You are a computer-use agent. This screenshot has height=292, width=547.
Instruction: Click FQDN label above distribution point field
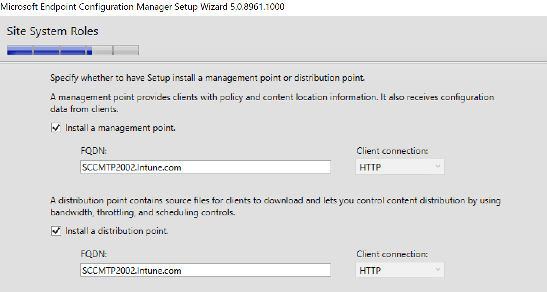click(94, 254)
